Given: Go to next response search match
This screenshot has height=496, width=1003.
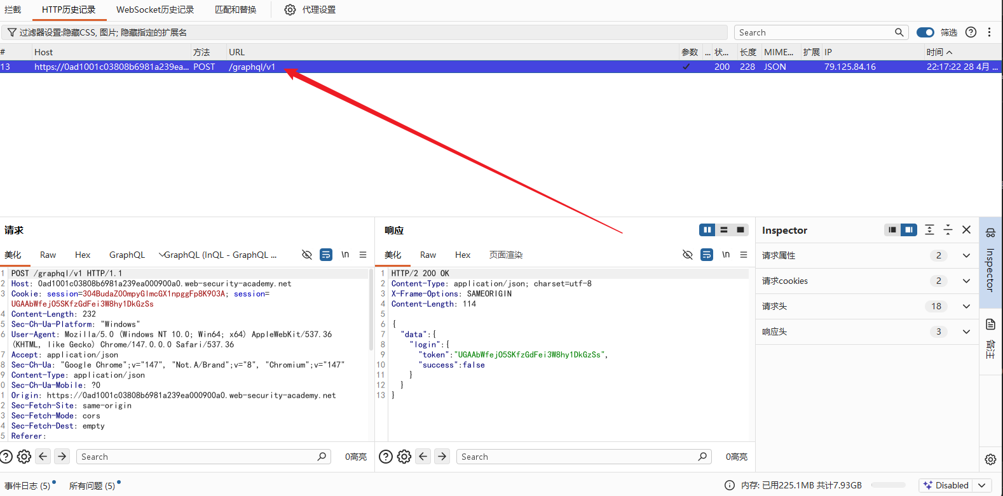Looking at the screenshot, I should [442, 456].
